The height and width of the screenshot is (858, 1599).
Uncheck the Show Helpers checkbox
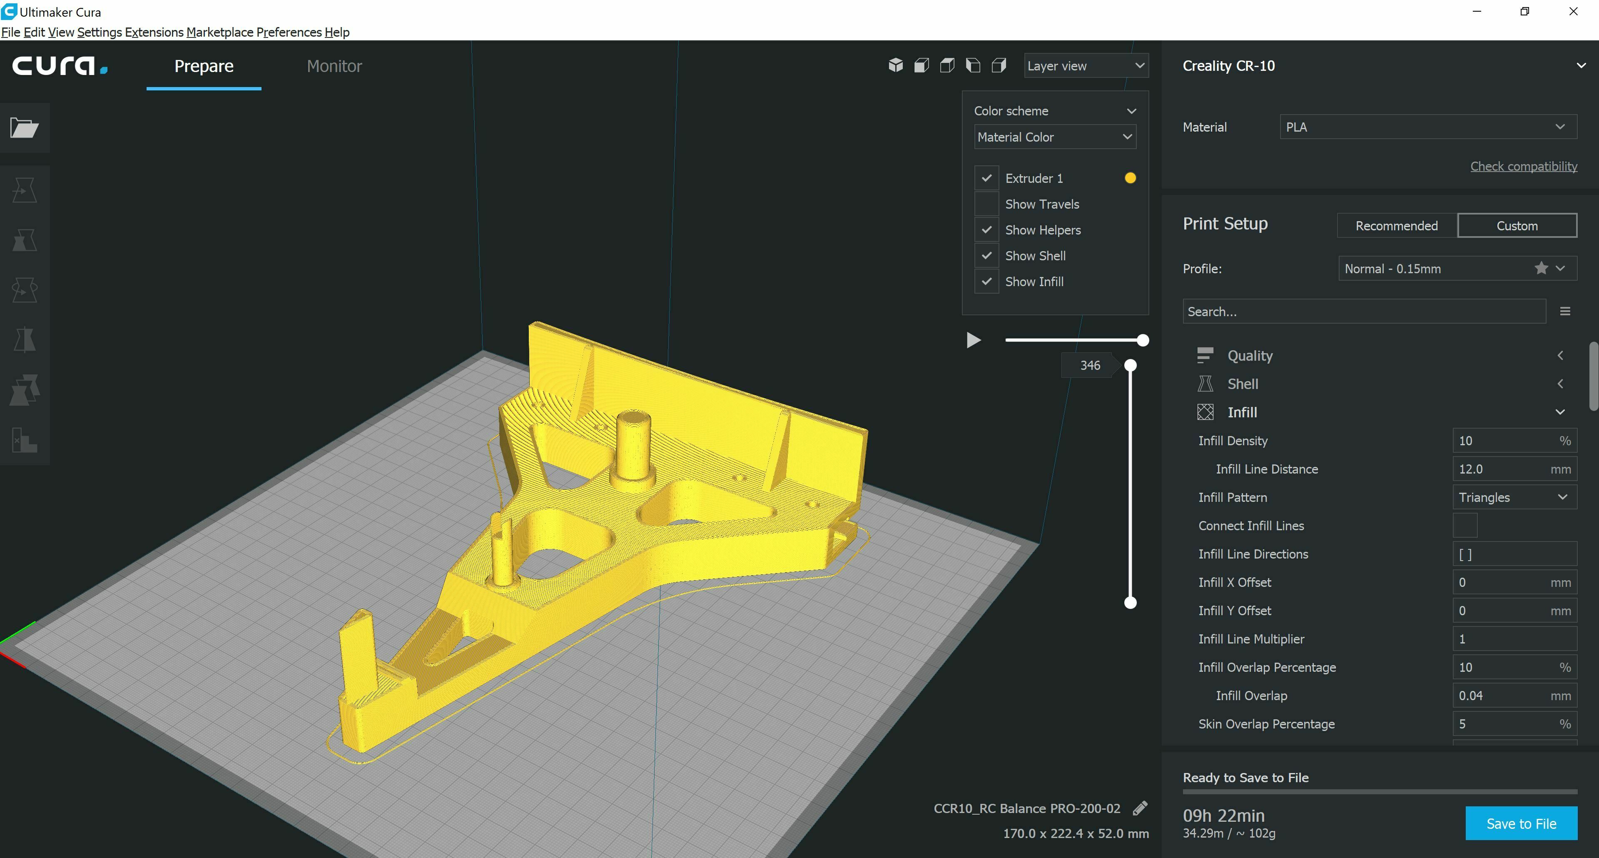(x=986, y=230)
